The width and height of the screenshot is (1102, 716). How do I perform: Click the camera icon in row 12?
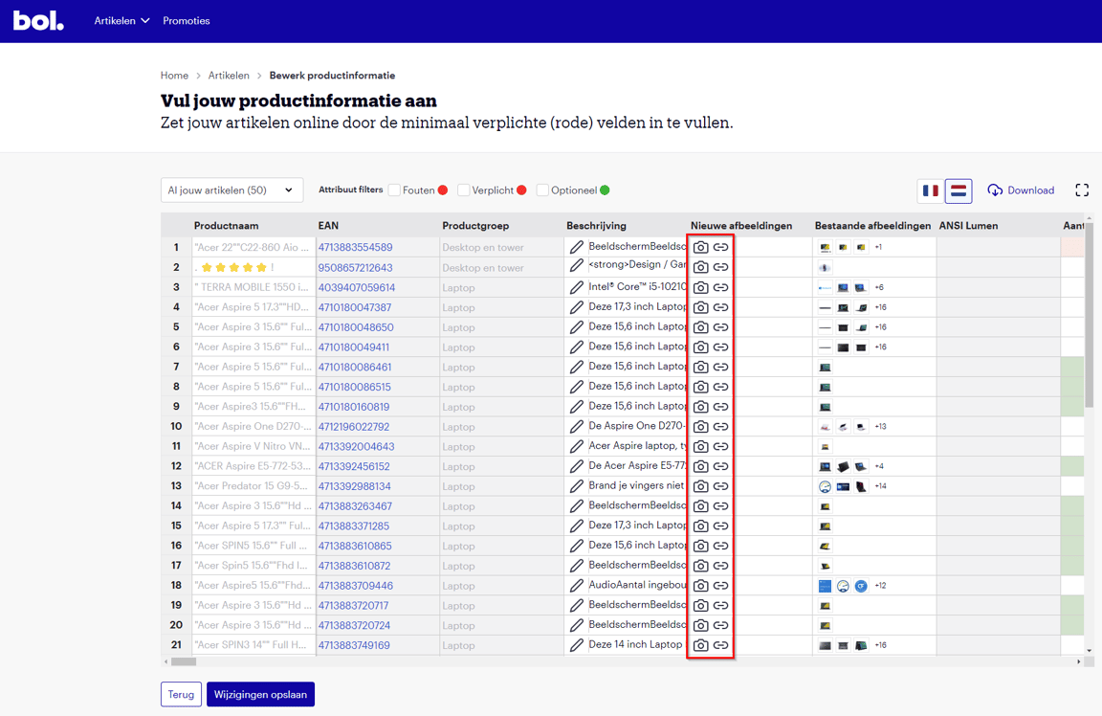pos(700,466)
